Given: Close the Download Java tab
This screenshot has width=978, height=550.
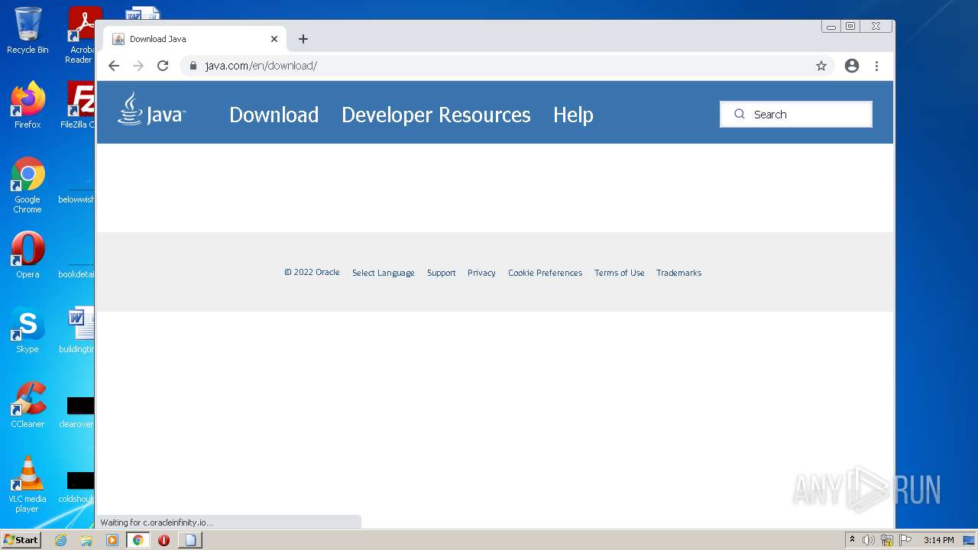Looking at the screenshot, I should coord(274,39).
